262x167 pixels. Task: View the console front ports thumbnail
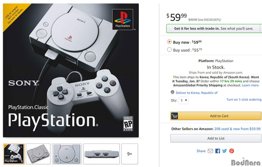[x=101, y=154]
